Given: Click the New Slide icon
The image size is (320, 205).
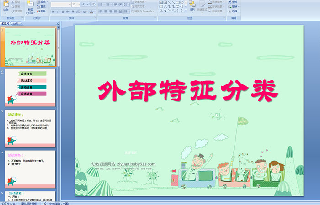Looking at the screenshot, I should (x=31, y=4).
